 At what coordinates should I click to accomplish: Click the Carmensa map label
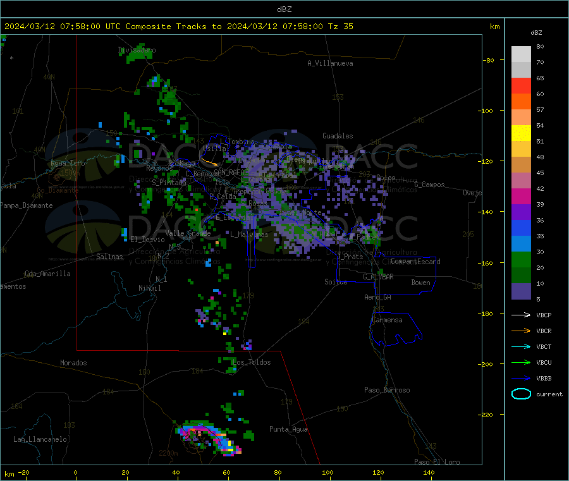click(x=387, y=320)
